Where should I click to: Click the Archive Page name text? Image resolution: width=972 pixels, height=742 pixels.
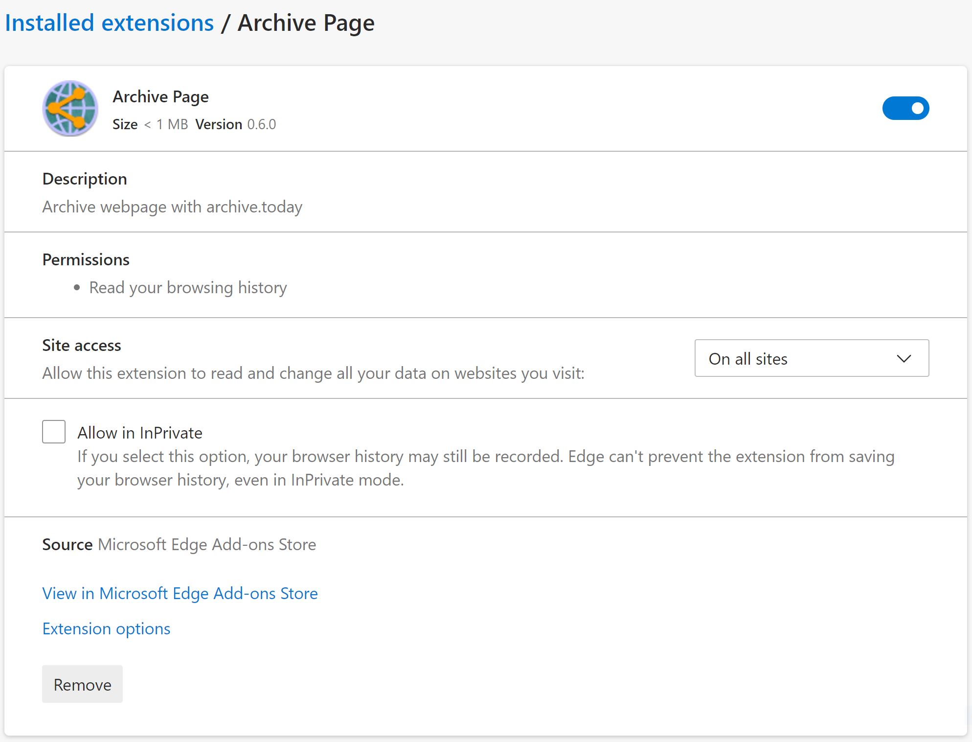(x=160, y=97)
